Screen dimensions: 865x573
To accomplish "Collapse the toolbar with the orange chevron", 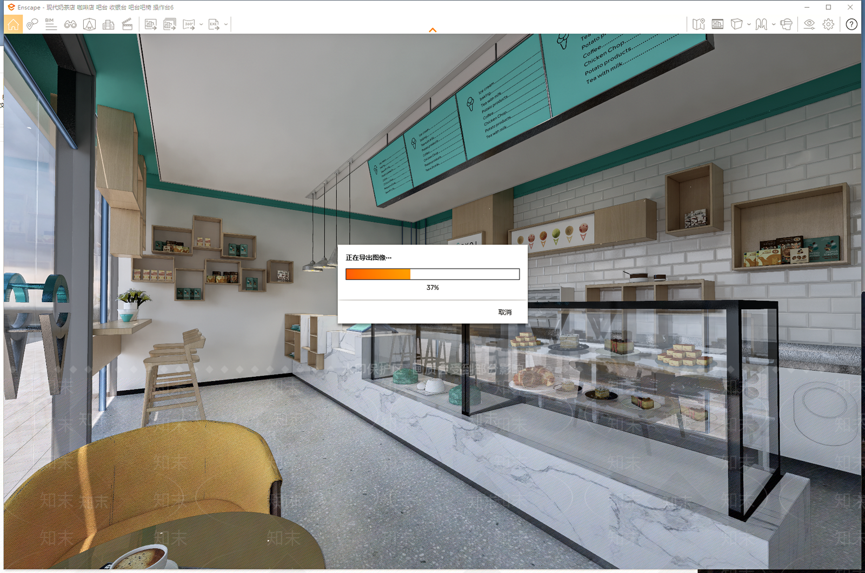I will coord(432,30).
